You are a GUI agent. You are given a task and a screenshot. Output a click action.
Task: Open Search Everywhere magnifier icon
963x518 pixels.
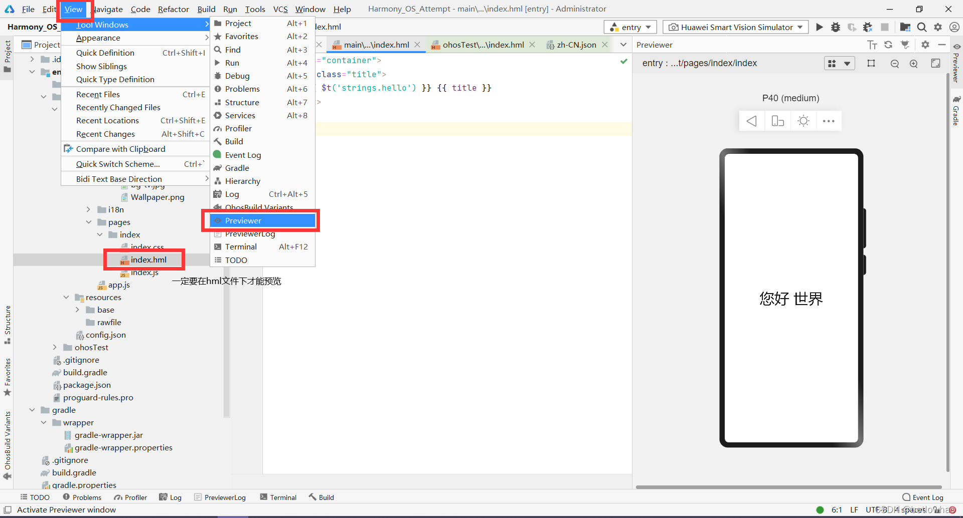coord(922,27)
